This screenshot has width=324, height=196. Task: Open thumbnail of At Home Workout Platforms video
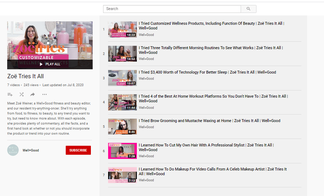pos(122,102)
